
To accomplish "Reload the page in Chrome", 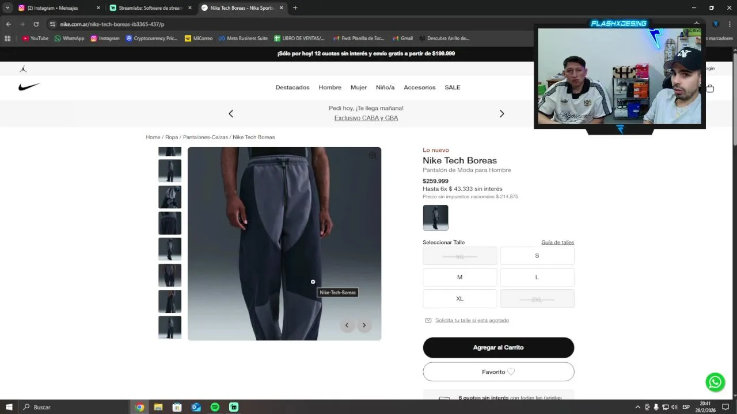I will pyautogui.click(x=36, y=24).
